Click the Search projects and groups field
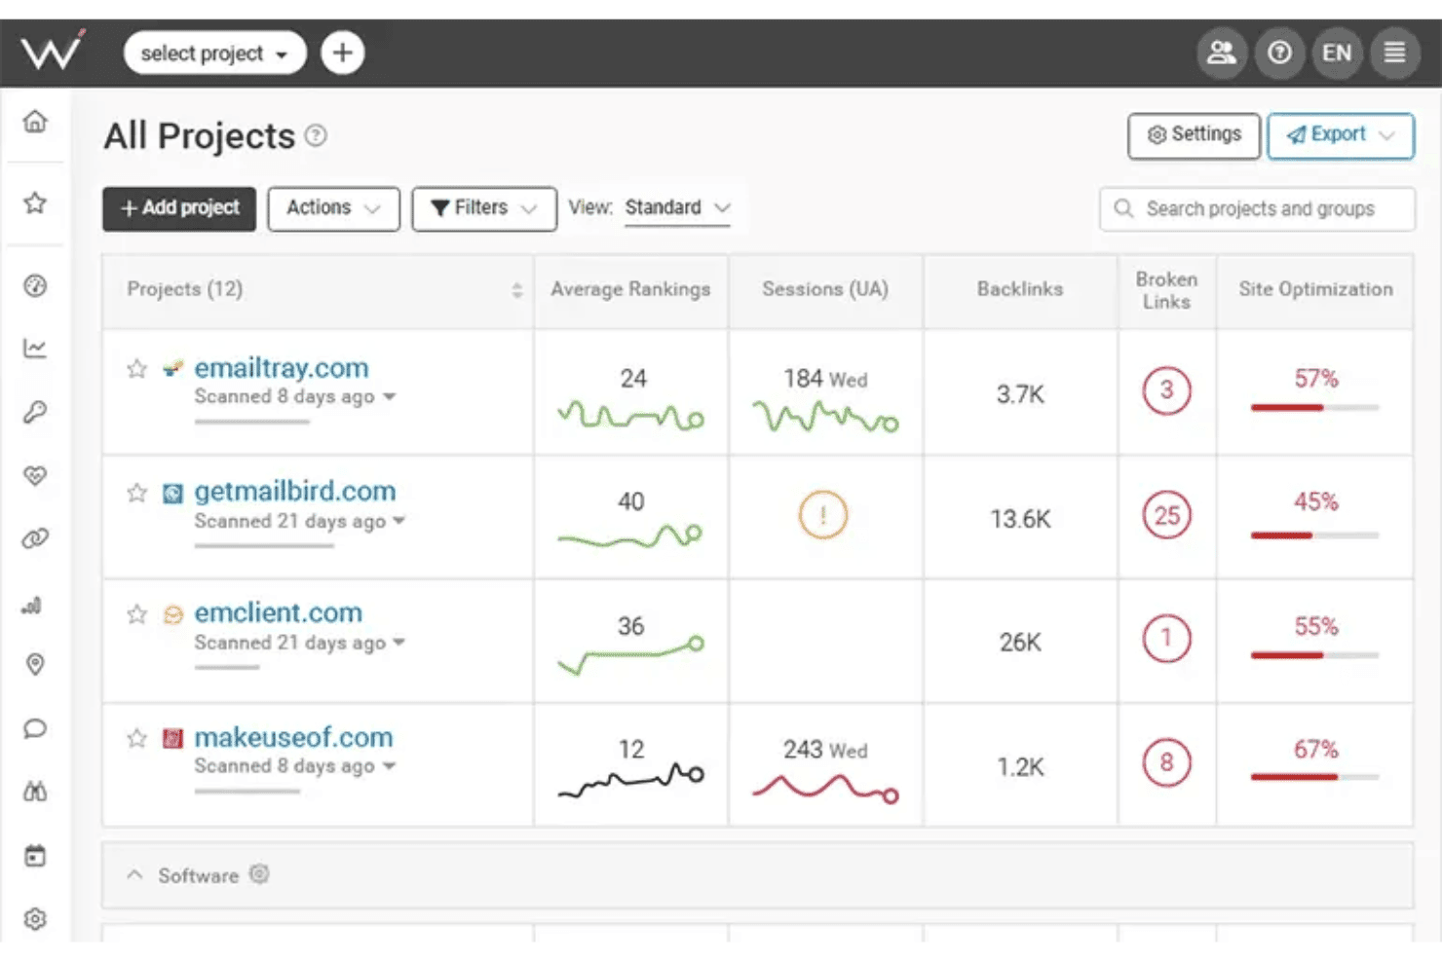The image size is (1442, 961). click(x=1257, y=208)
